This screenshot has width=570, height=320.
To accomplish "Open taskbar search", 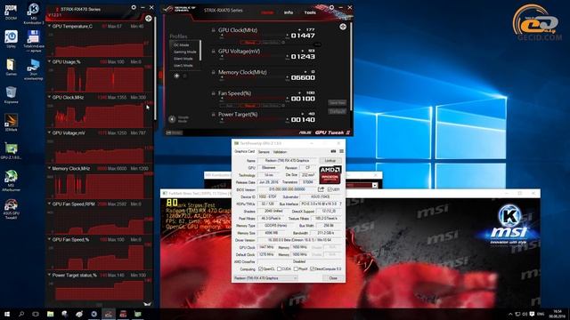I will tap(21, 314).
